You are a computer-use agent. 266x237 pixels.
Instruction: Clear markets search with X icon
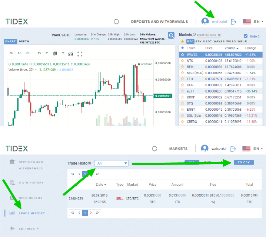(x=219, y=35)
